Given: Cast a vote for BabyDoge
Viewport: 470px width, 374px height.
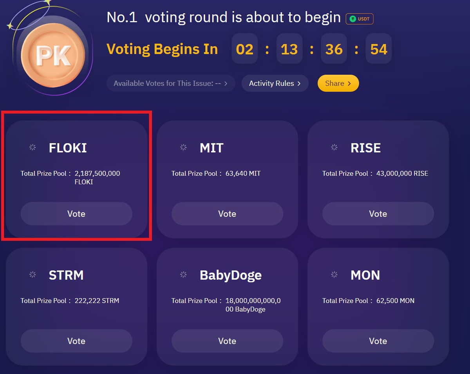Looking at the screenshot, I should click(x=227, y=341).
